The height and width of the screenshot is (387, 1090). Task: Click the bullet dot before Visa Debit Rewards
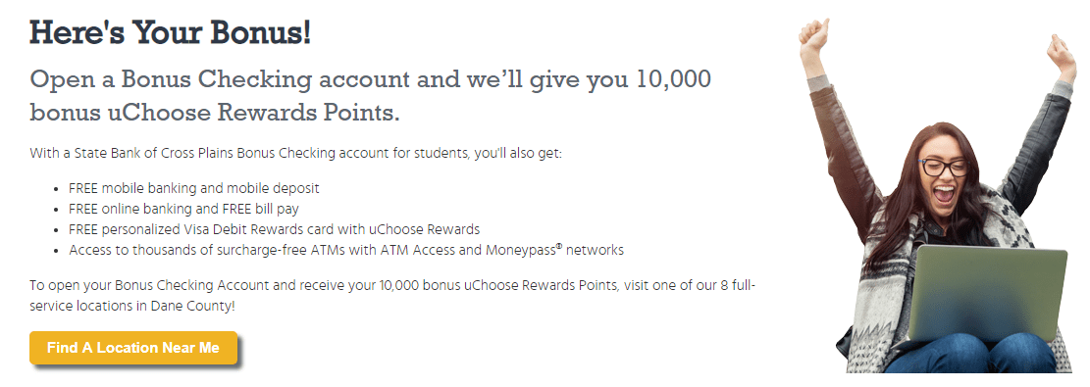(56, 230)
